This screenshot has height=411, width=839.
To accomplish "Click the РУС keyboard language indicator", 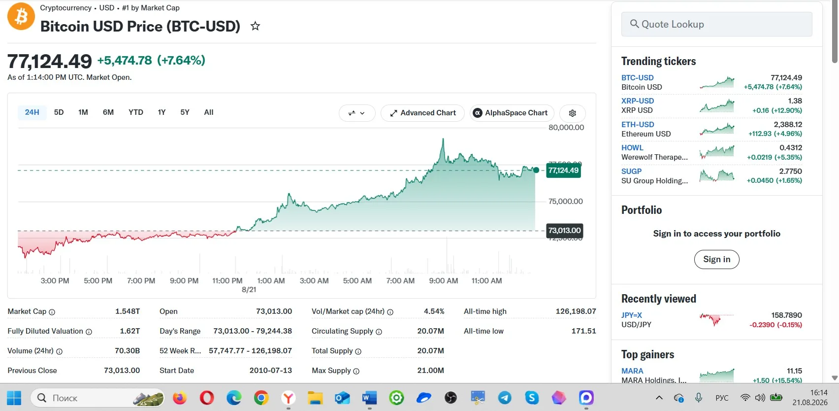I will [722, 398].
